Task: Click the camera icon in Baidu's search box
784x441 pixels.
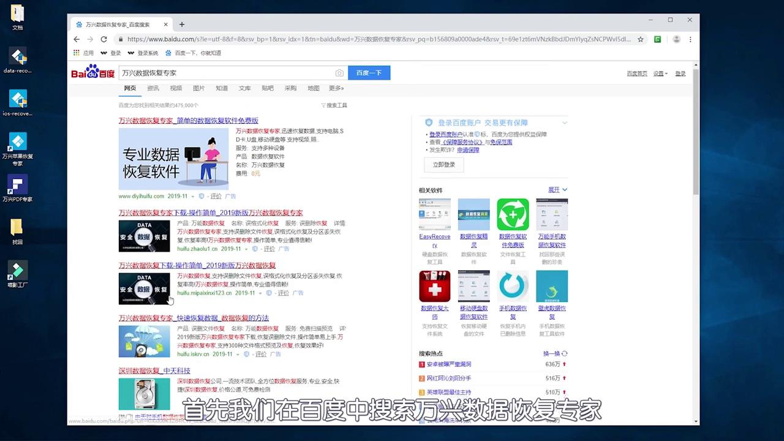Action: point(339,72)
